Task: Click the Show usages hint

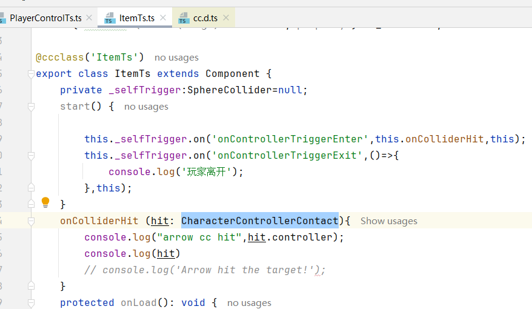Action: (388, 221)
